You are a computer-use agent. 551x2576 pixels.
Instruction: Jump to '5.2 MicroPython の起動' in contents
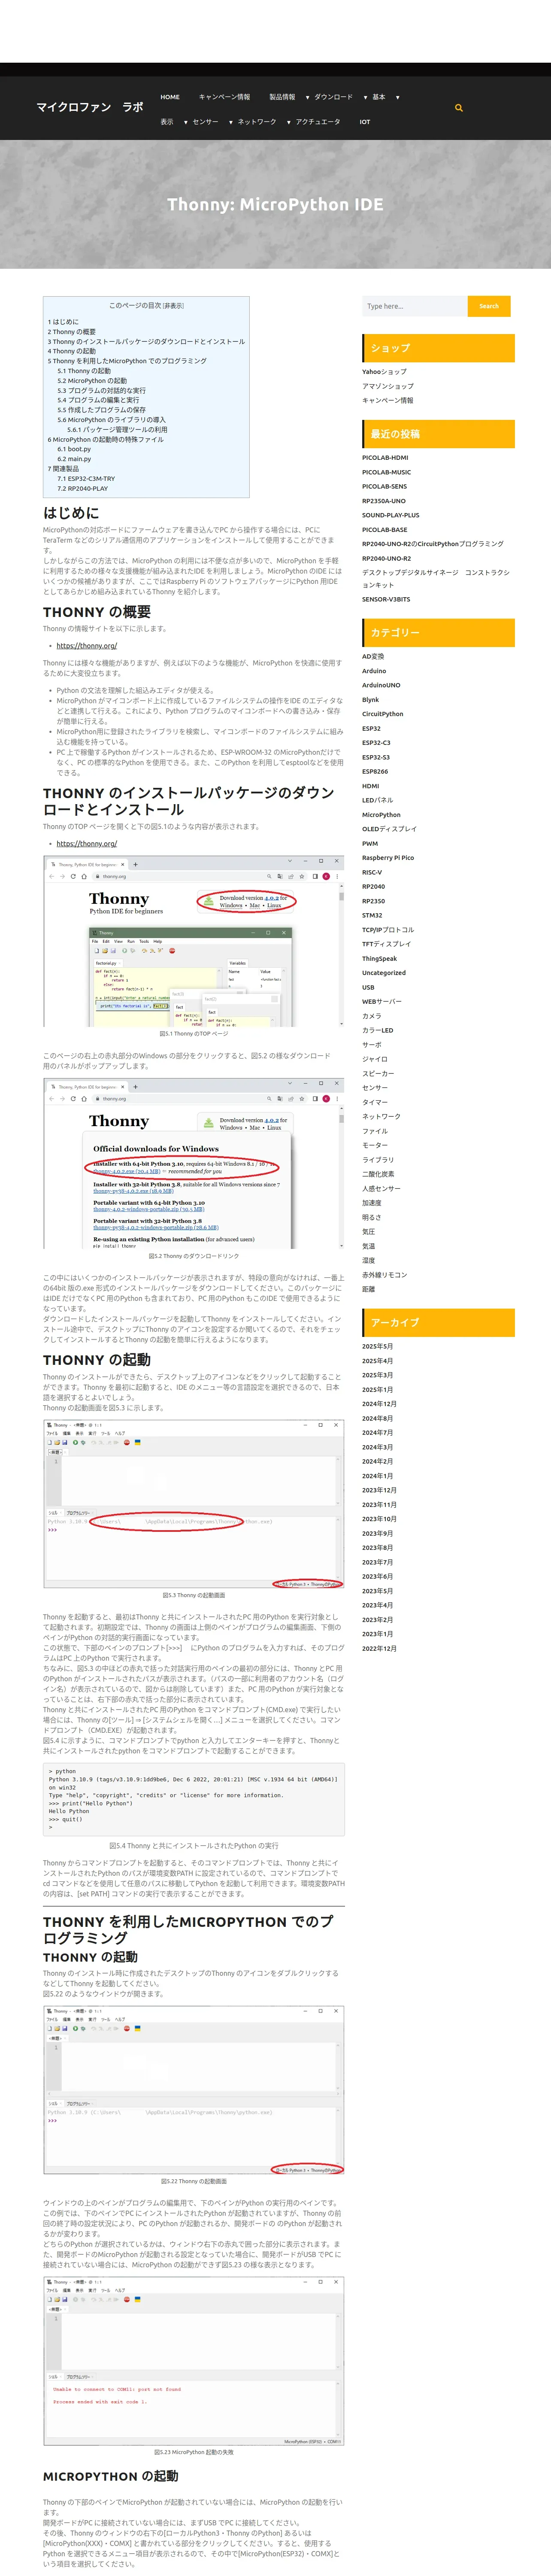point(92,381)
